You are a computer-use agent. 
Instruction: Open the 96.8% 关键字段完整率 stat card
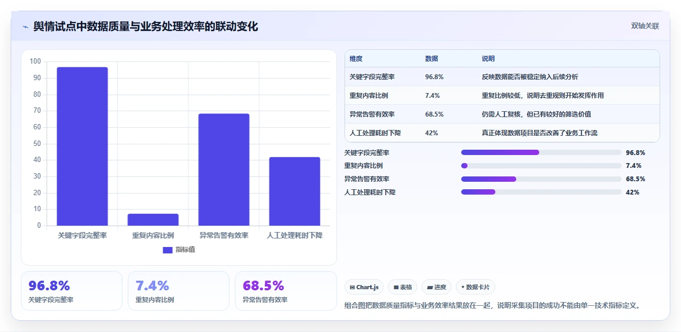coord(72,291)
